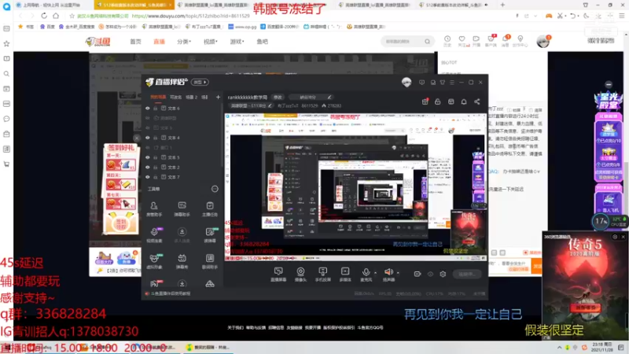Click the Douyu search magnifier icon

click(427, 42)
